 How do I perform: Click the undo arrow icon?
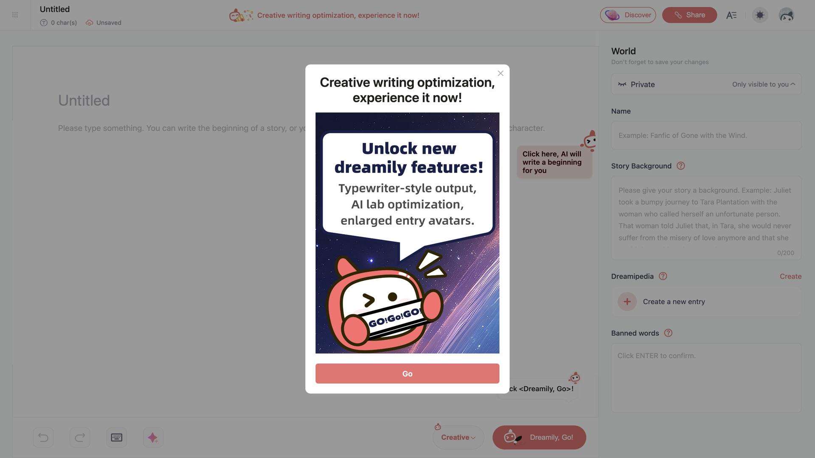point(43,437)
